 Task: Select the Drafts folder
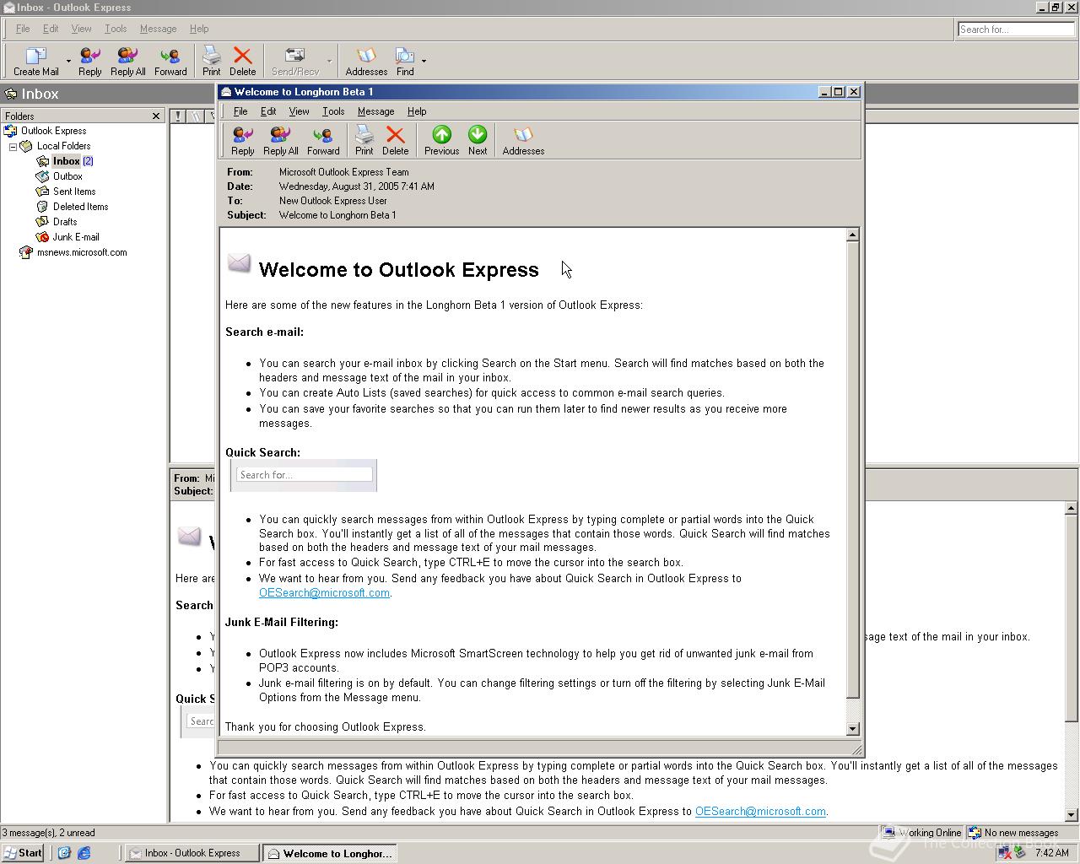click(65, 222)
